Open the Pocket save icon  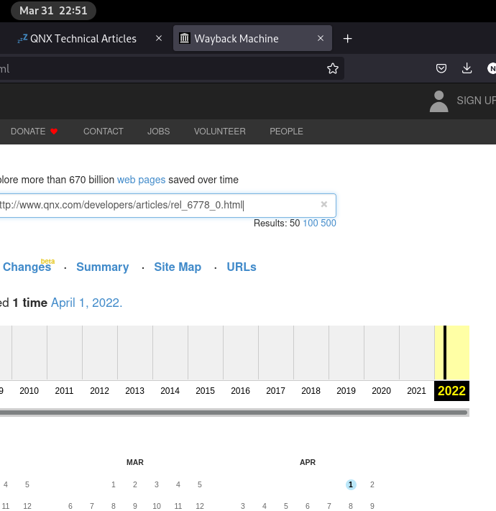[441, 68]
